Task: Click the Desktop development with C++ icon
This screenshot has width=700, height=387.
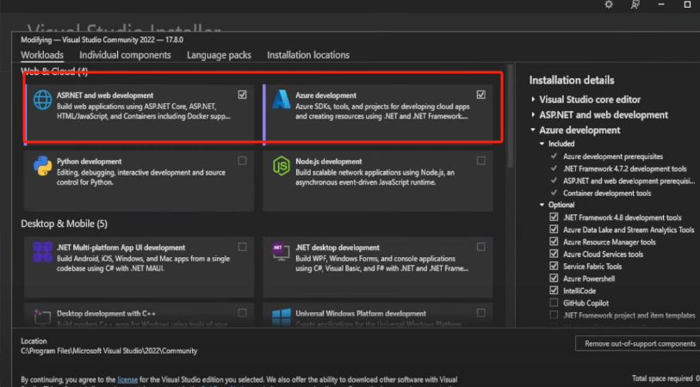Action: click(43, 316)
